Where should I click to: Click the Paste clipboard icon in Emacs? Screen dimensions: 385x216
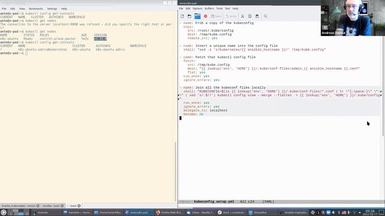coord(257,16)
